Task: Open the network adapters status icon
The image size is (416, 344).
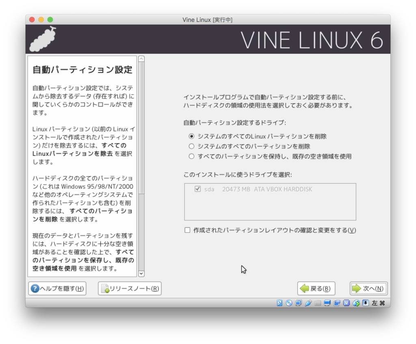Action: pos(299,303)
